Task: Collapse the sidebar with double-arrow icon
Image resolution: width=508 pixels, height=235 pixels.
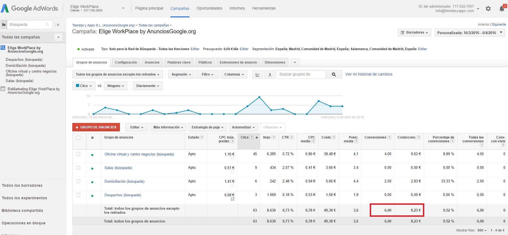Action: pos(58,25)
